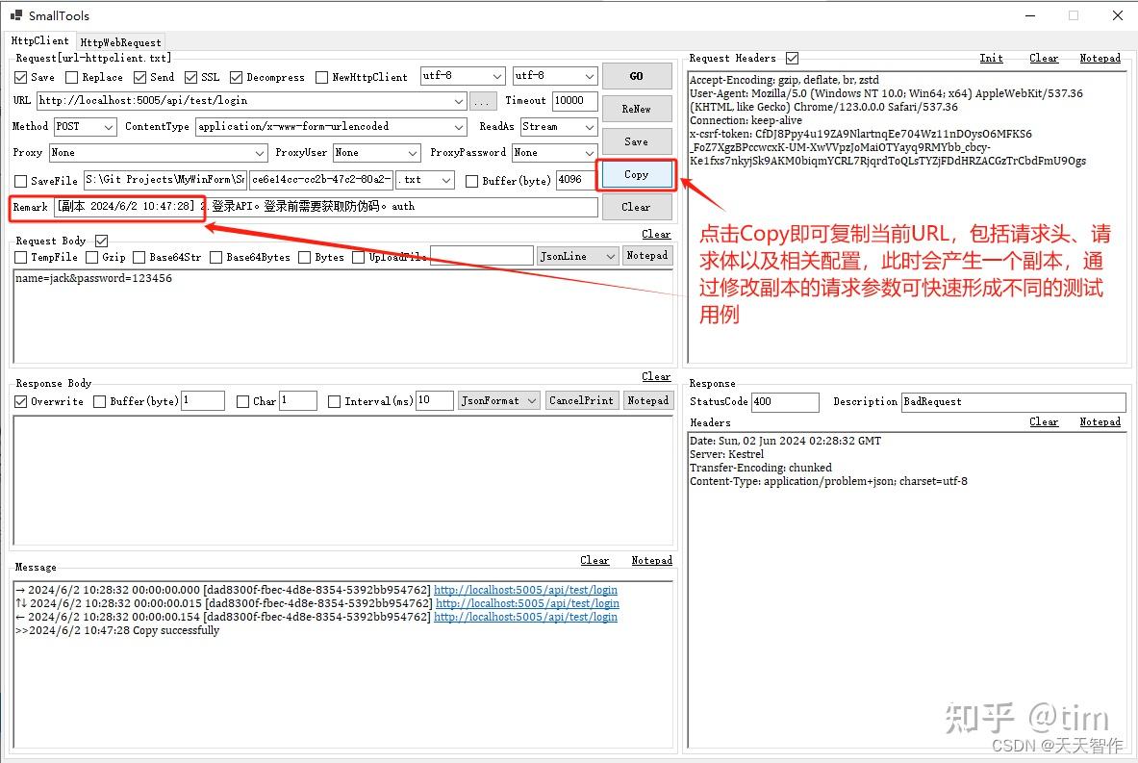Click the ReNew button
This screenshot has height=763, width=1138.
[635, 108]
